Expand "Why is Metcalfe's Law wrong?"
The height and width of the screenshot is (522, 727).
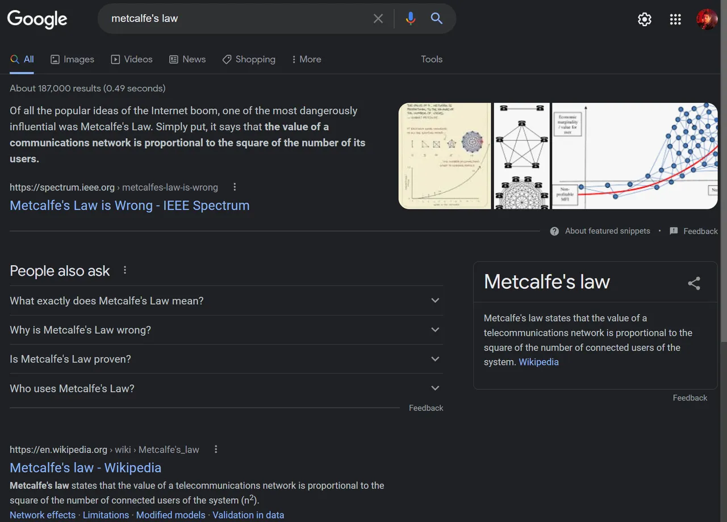tap(226, 330)
